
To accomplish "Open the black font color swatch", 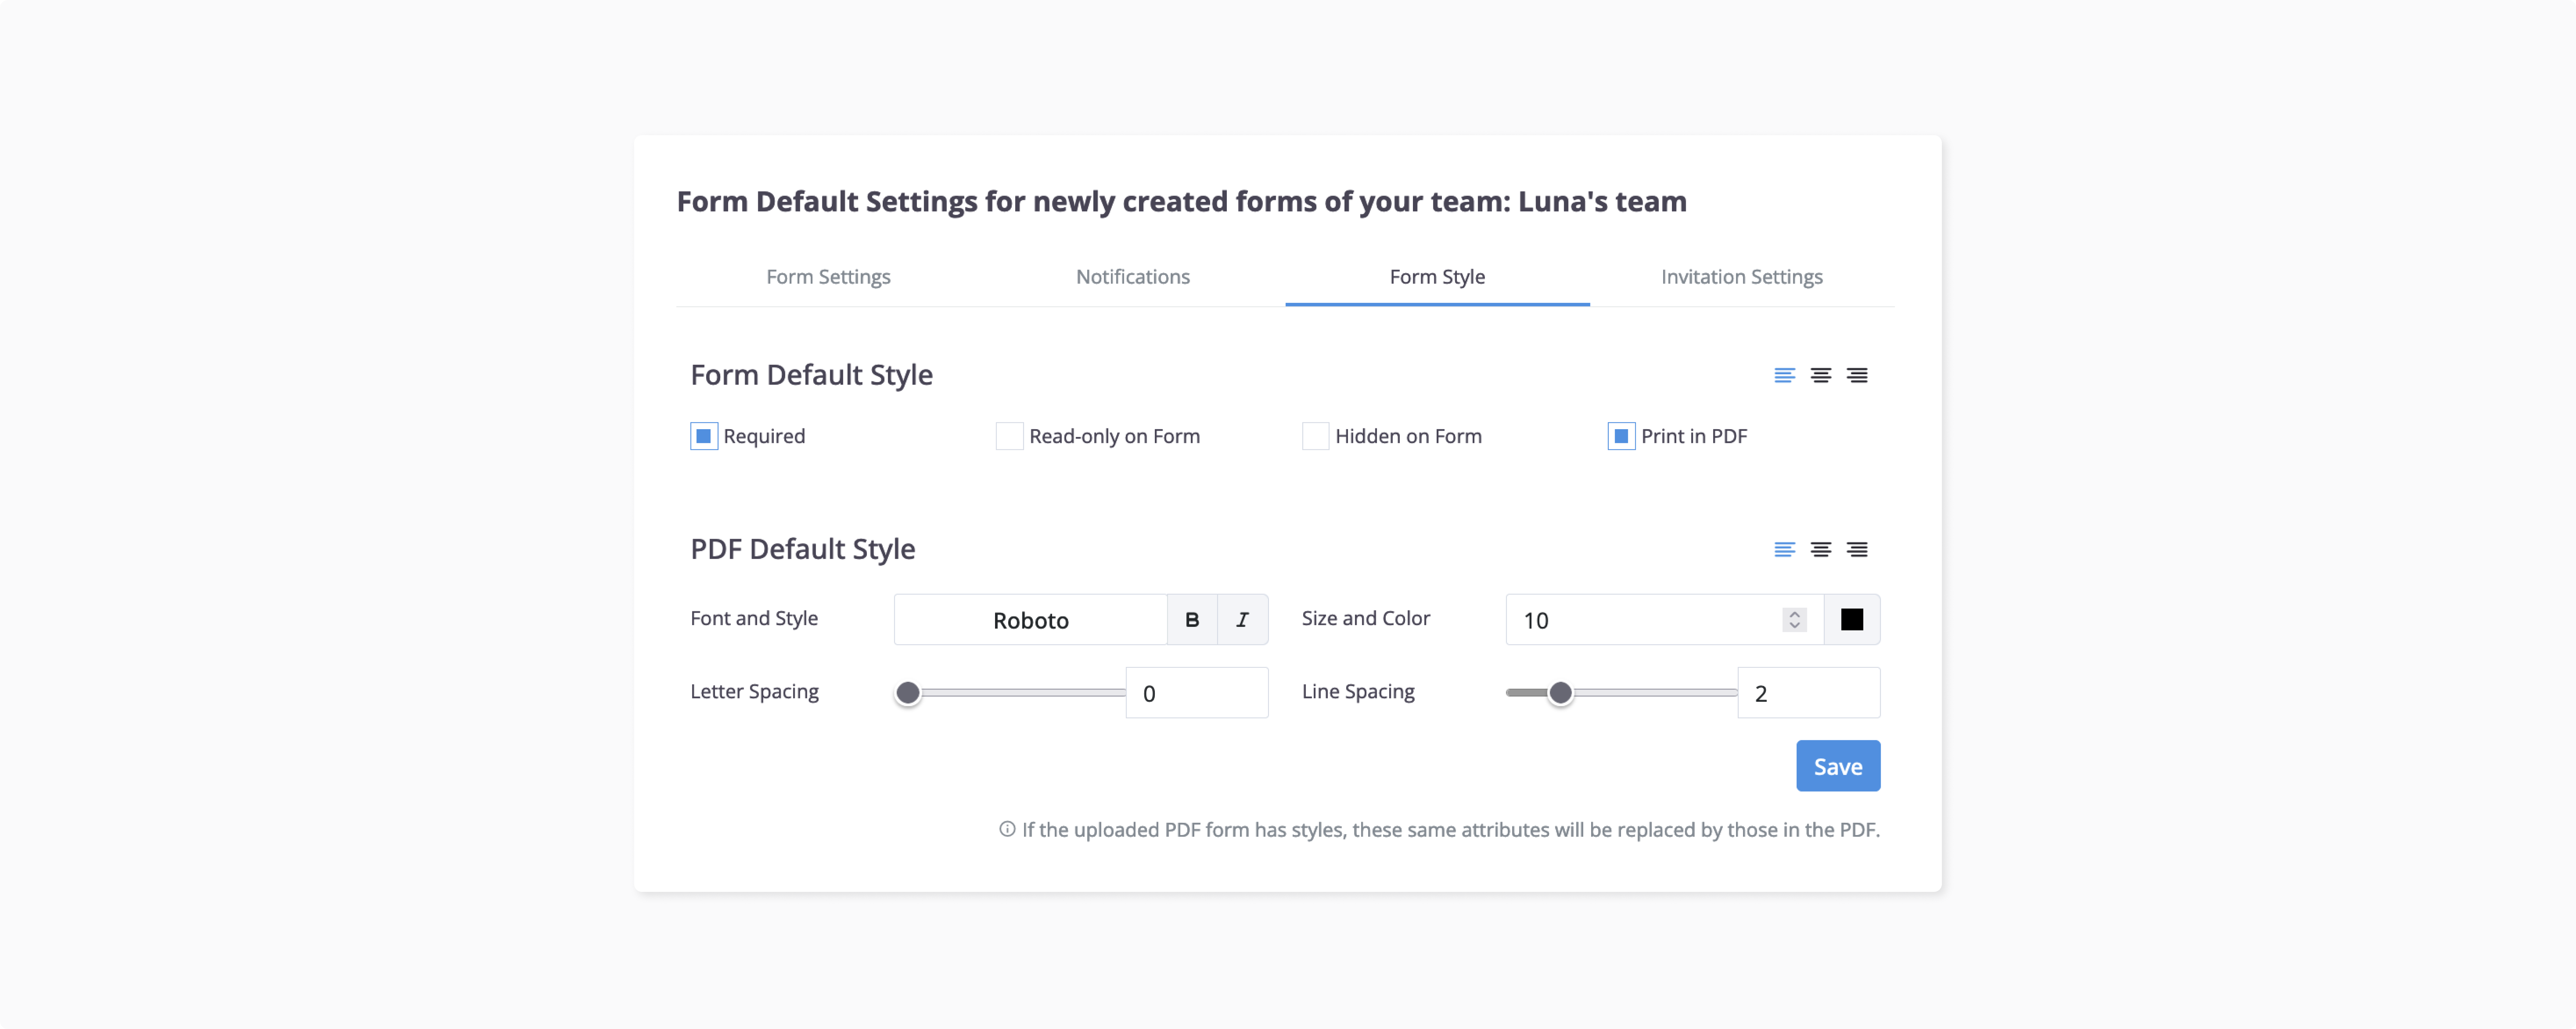I will click(1851, 620).
